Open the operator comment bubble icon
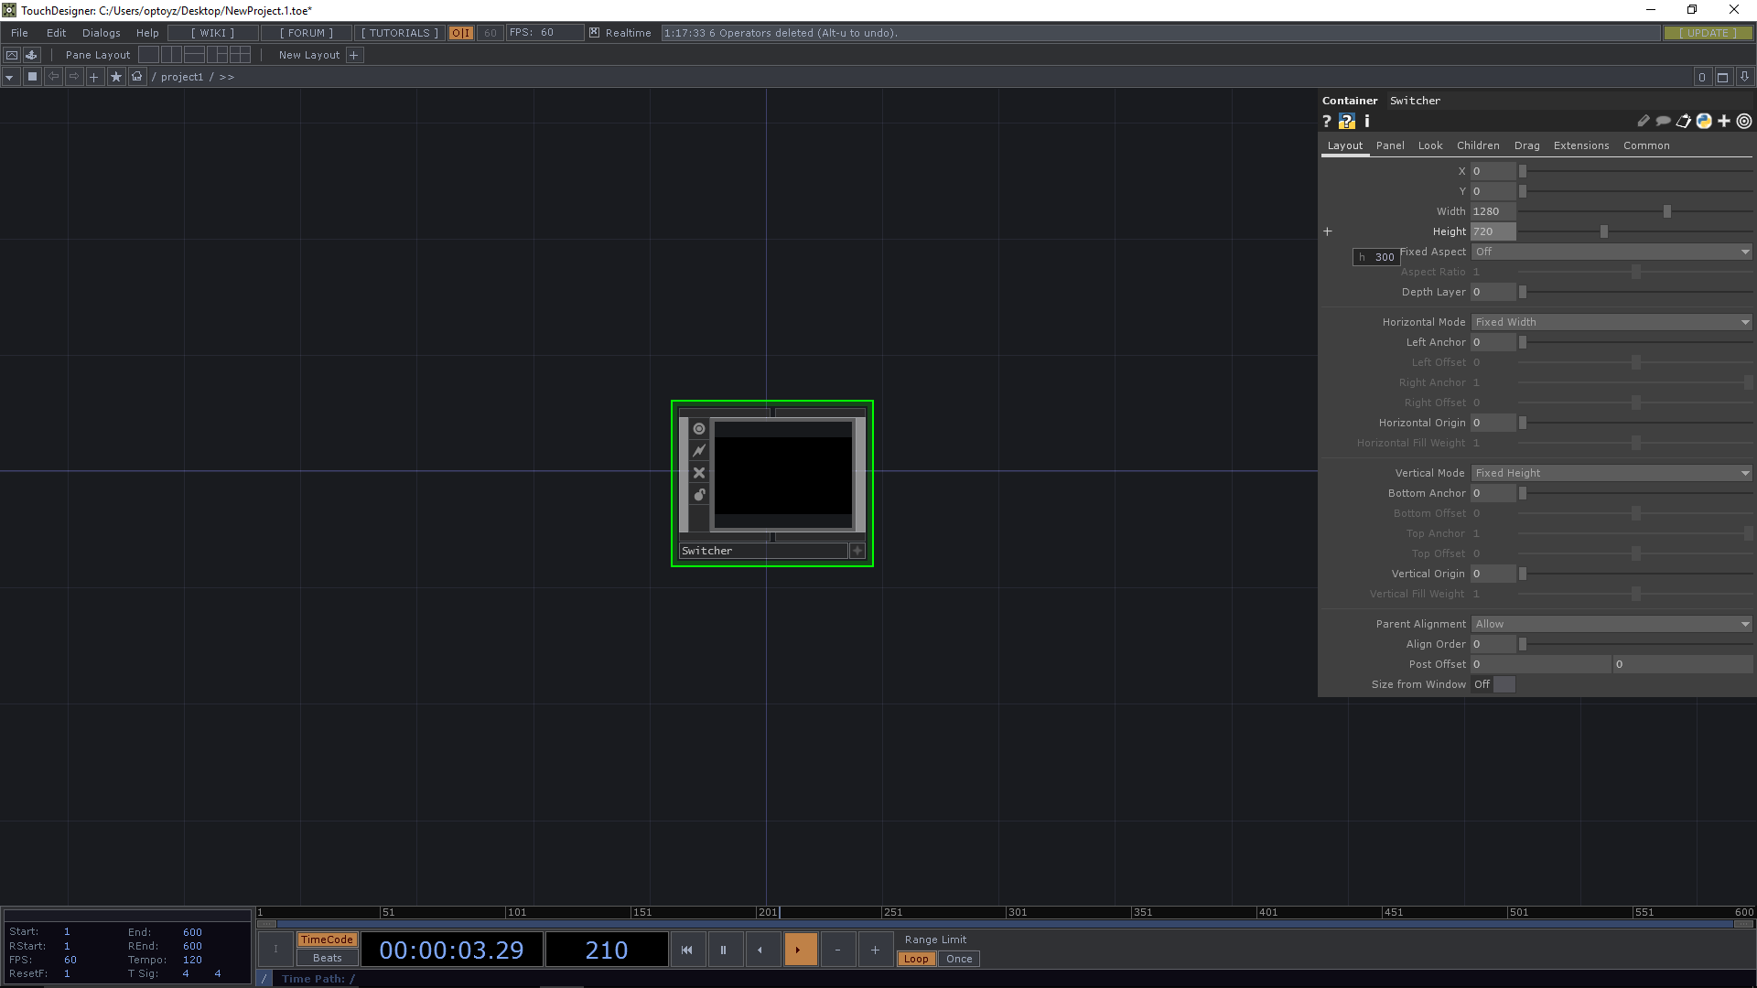Image resolution: width=1757 pixels, height=988 pixels. click(x=1663, y=121)
